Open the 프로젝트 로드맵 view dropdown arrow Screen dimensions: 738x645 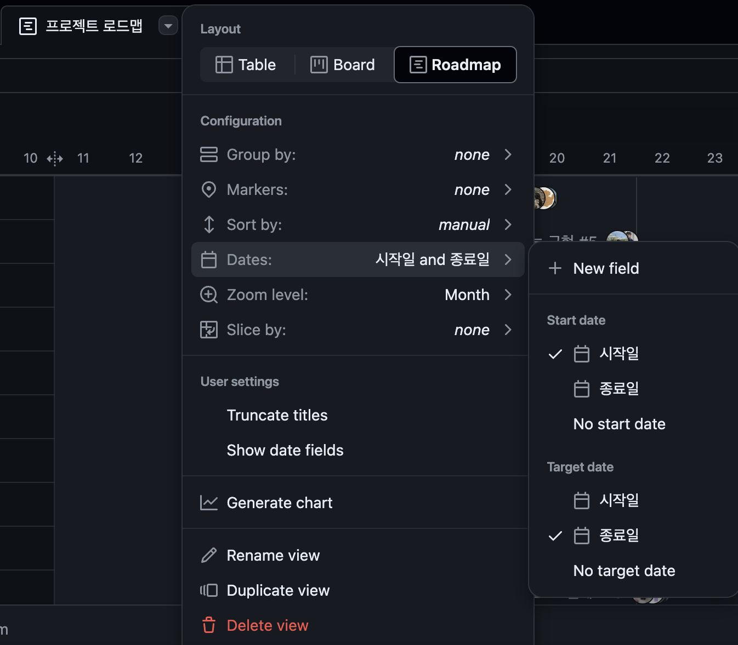coord(168,26)
